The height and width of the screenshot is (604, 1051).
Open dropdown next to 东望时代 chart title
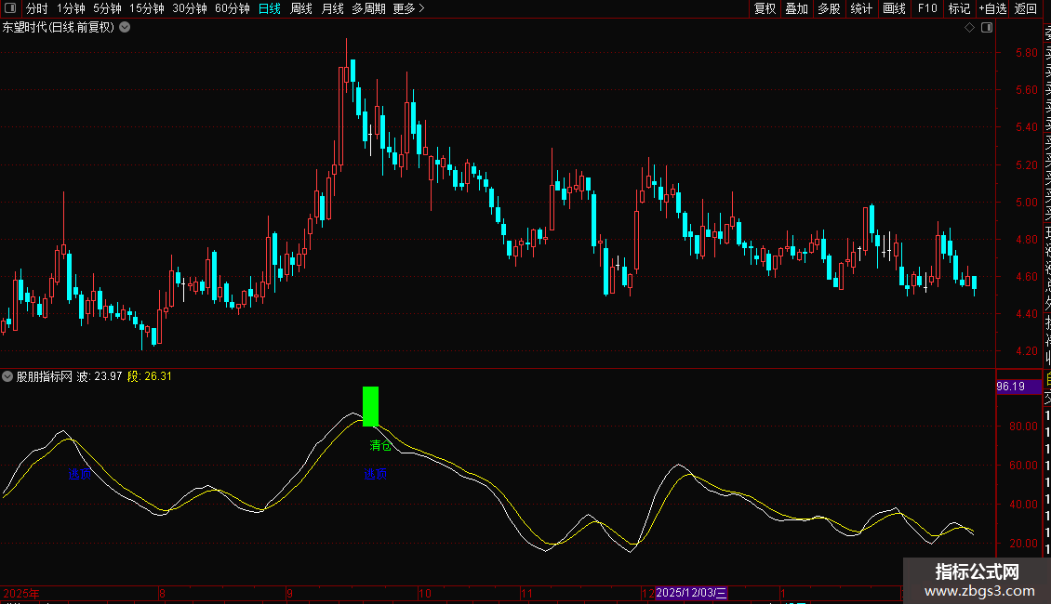[125, 28]
